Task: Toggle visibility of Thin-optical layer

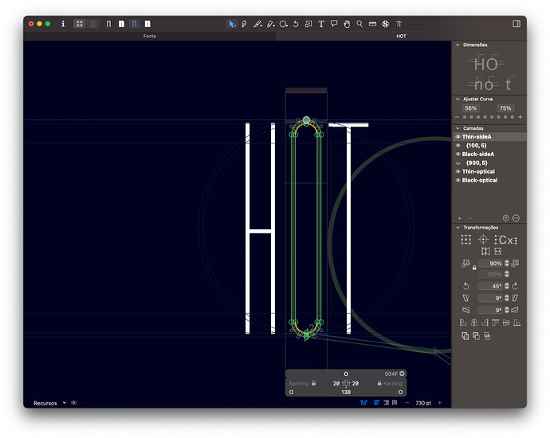Action: pyautogui.click(x=458, y=171)
